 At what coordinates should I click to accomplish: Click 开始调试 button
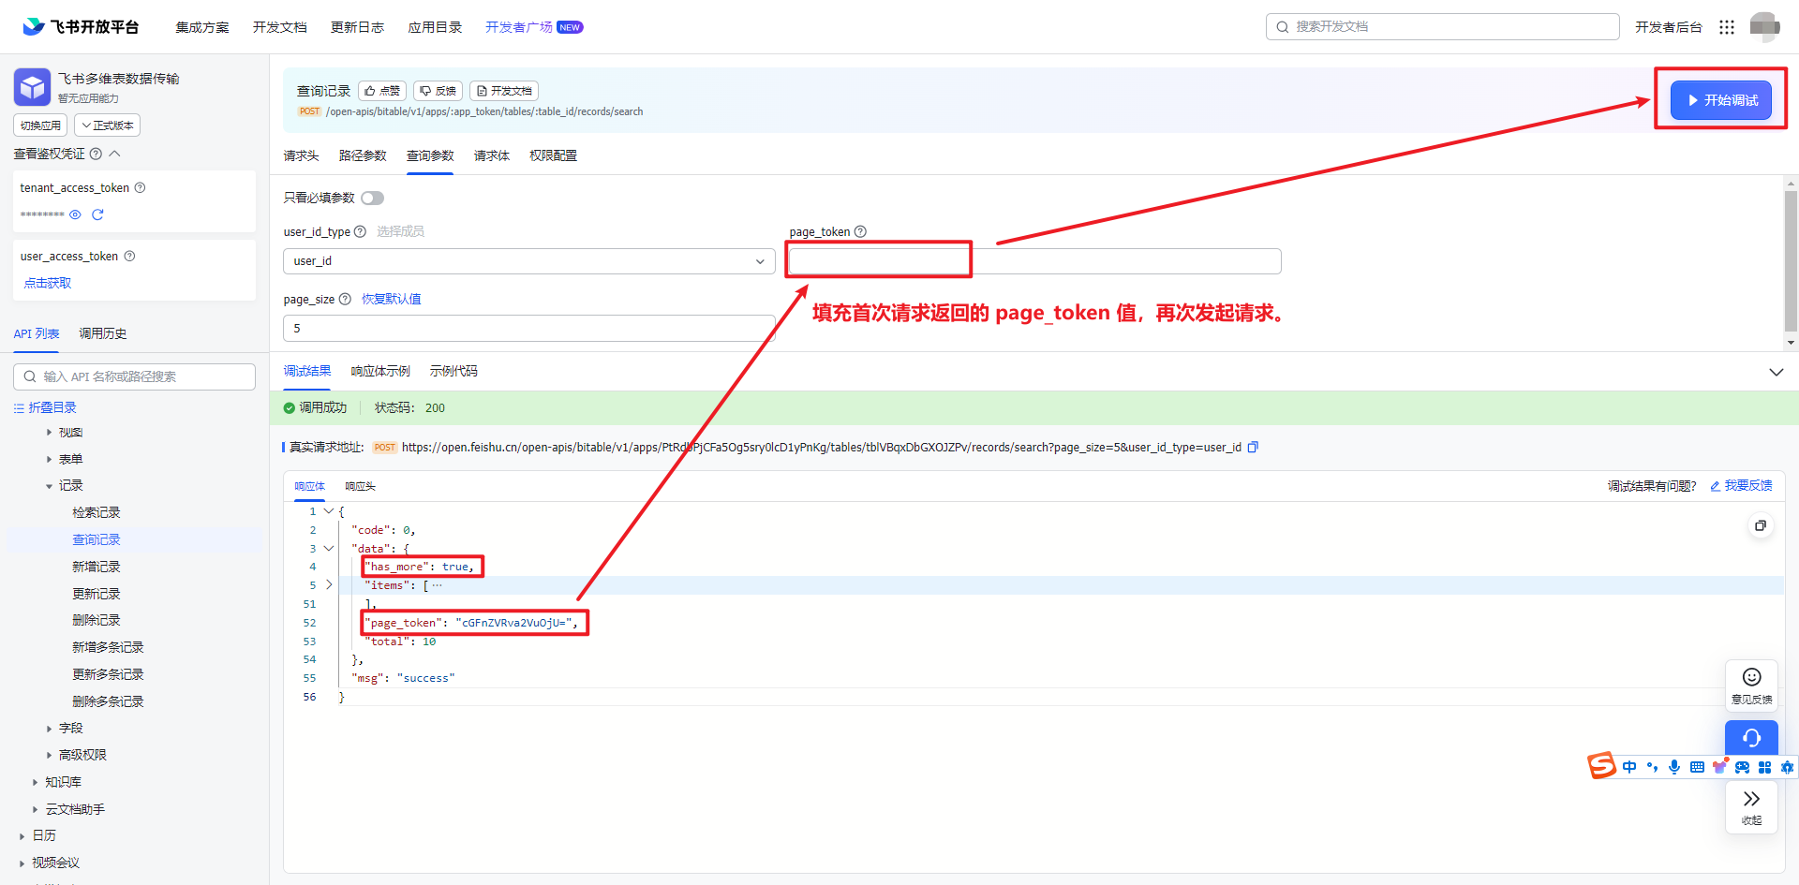click(1721, 100)
